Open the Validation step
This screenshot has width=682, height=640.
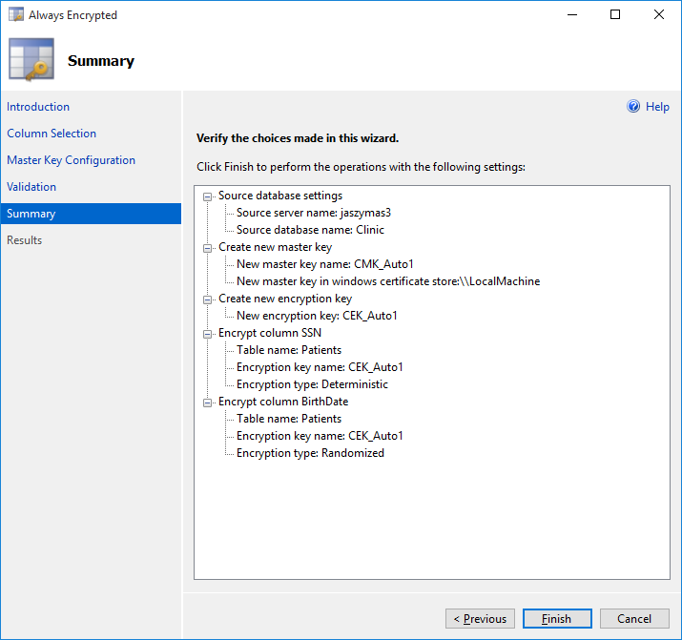[x=31, y=187]
